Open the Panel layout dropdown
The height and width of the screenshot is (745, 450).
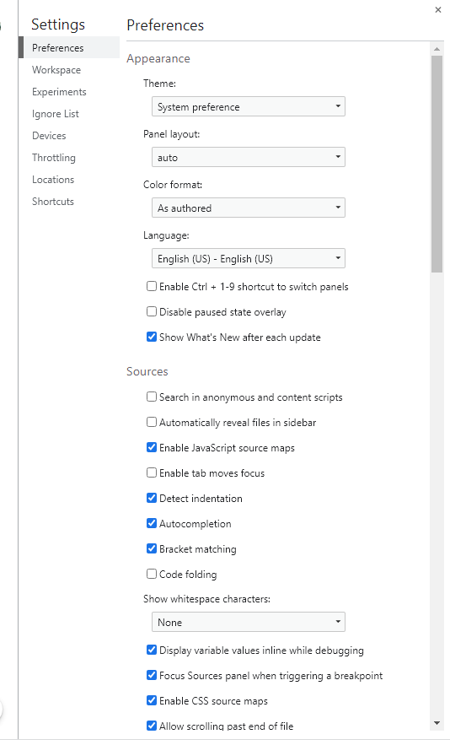(249, 157)
